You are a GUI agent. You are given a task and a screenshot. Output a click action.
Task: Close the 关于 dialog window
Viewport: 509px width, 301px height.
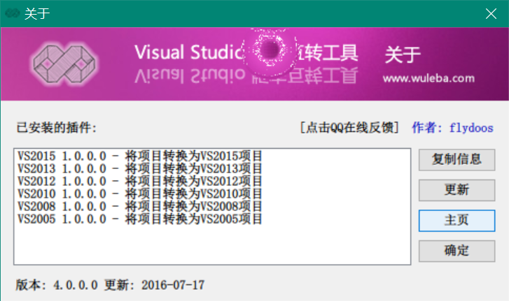[x=491, y=13]
